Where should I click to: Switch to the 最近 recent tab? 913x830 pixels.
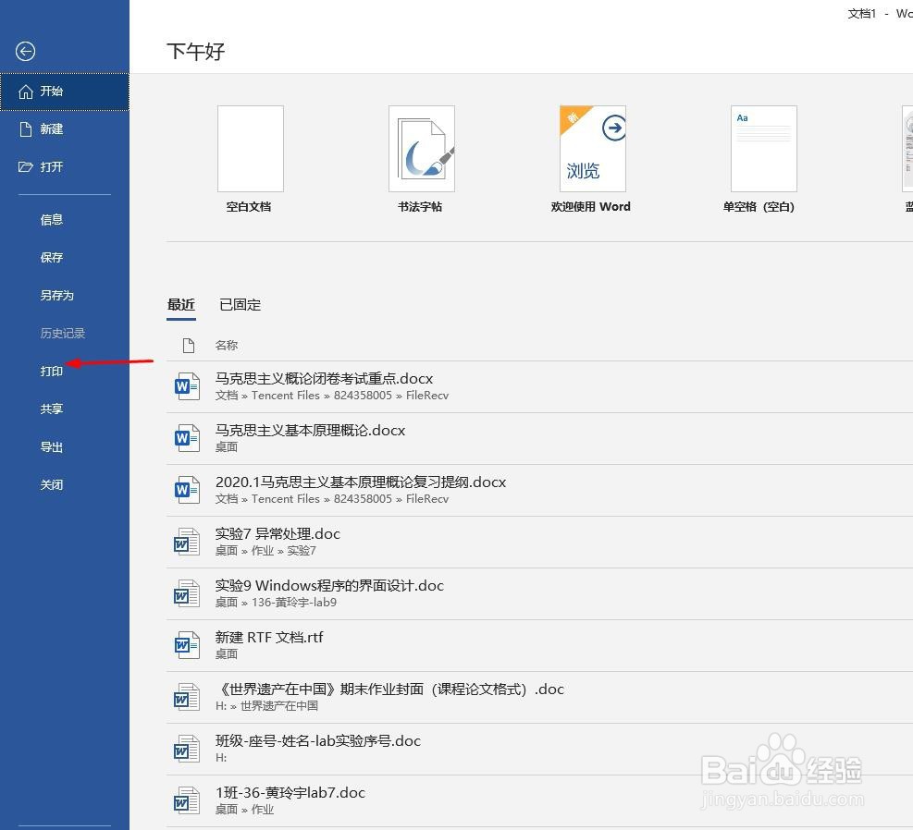(x=181, y=305)
